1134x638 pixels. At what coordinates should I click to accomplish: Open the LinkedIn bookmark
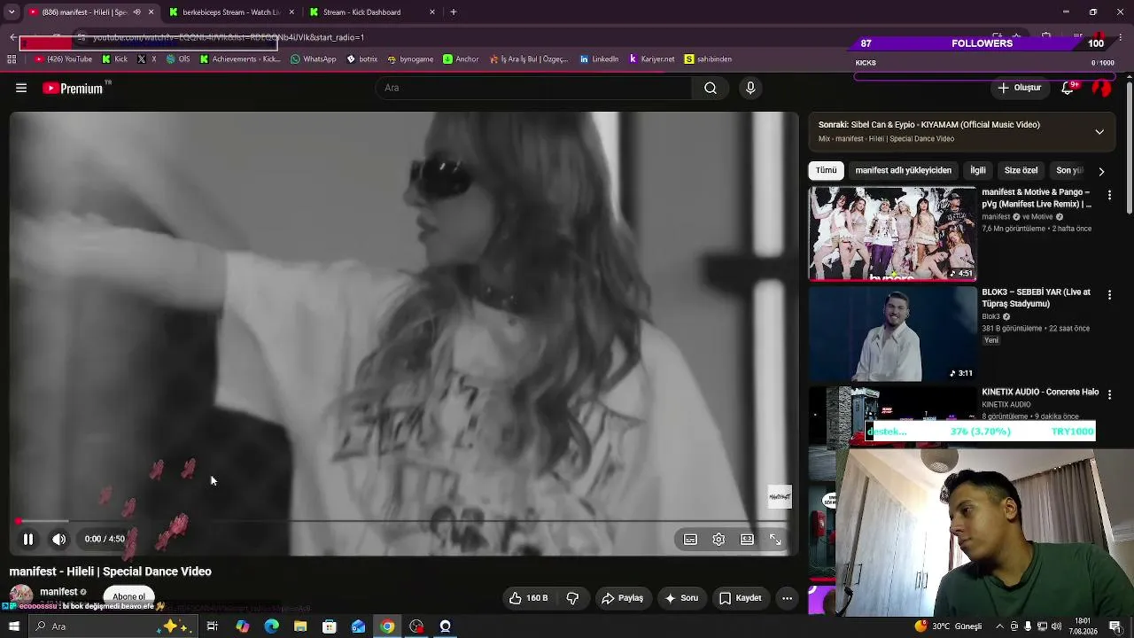tap(599, 59)
